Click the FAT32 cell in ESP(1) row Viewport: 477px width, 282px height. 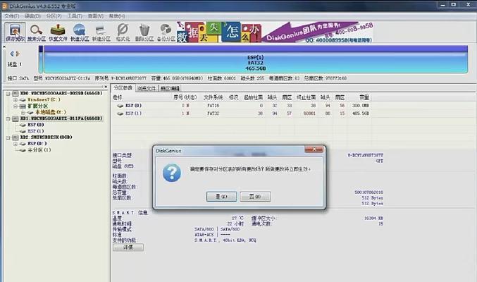coord(213,114)
